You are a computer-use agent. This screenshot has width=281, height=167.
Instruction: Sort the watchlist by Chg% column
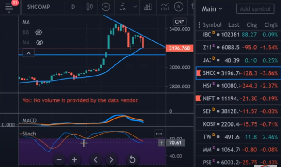[x=271, y=25]
